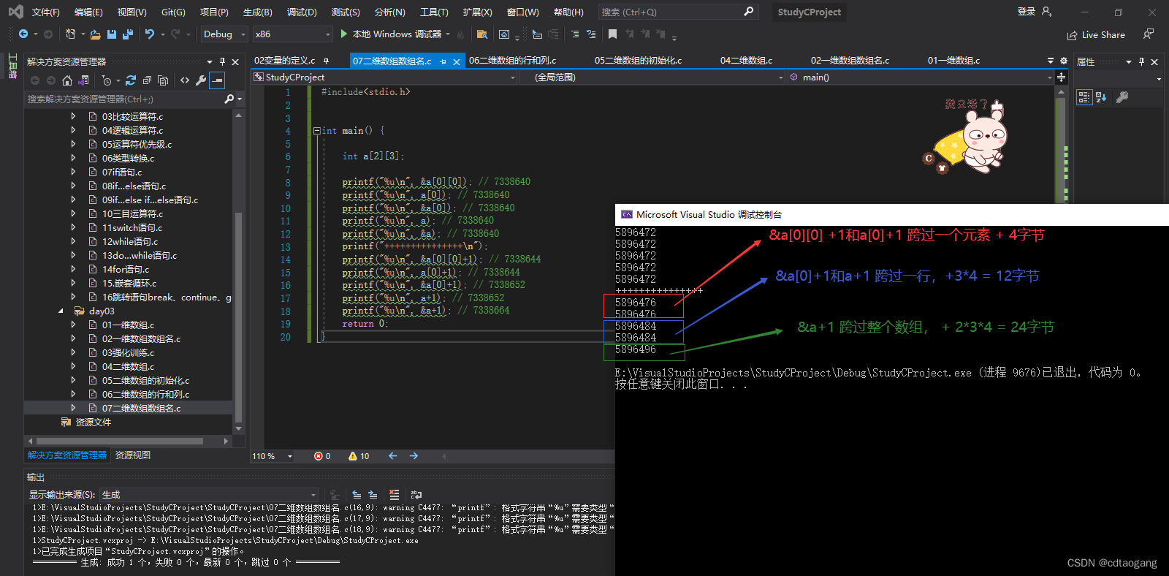Comment out selected lines icon
The image size is (1169, 576).
(x=575, y=34)
